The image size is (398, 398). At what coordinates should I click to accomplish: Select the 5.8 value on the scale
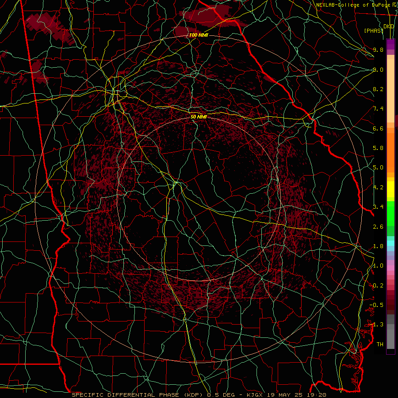[378, 148]
